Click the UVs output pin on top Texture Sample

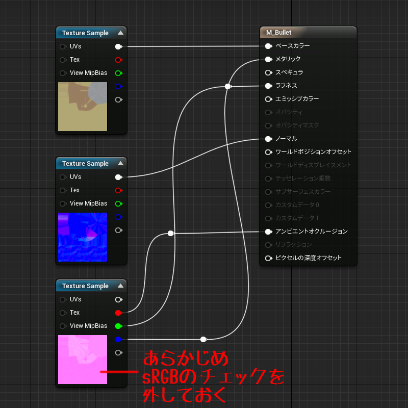118,46
